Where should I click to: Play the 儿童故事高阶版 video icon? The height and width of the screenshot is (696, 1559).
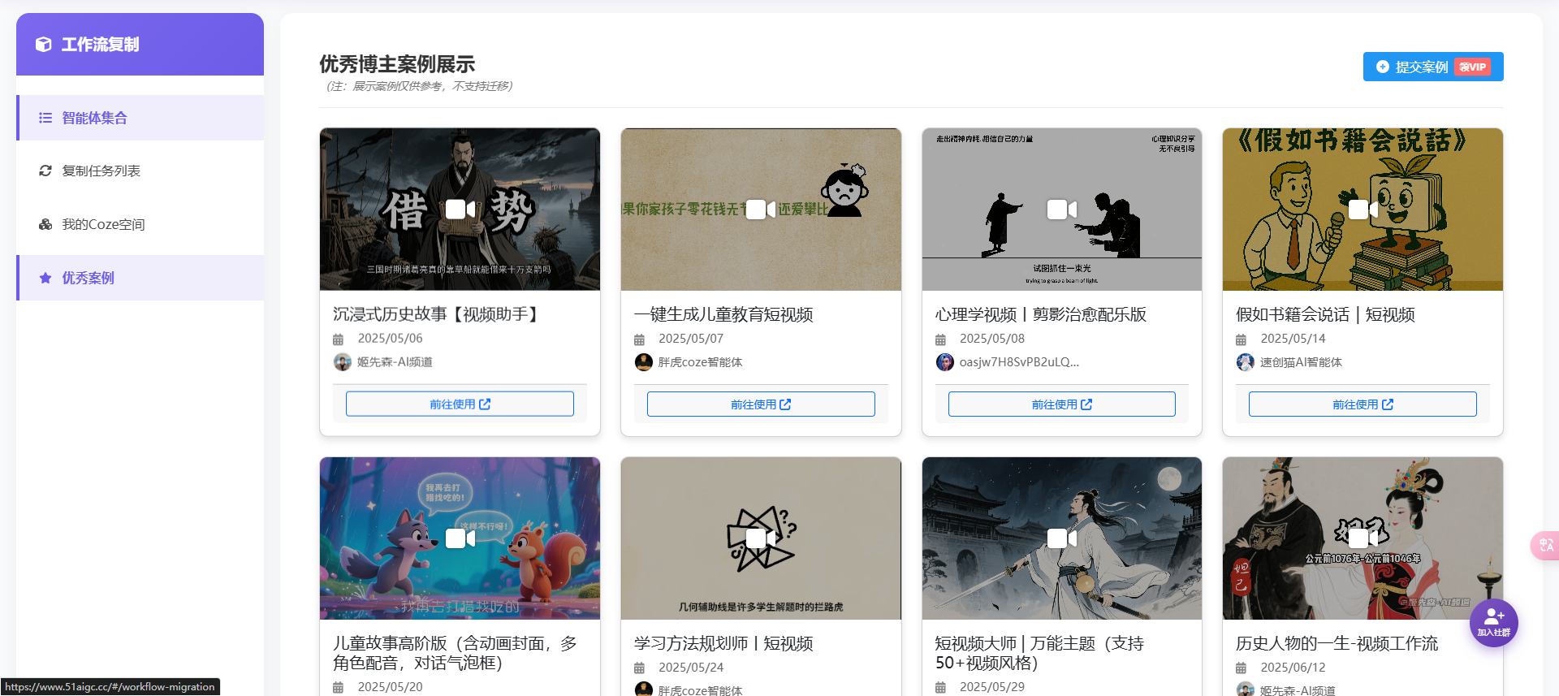click(460, 538)
